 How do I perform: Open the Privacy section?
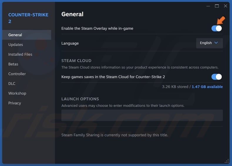pos(14,103)
